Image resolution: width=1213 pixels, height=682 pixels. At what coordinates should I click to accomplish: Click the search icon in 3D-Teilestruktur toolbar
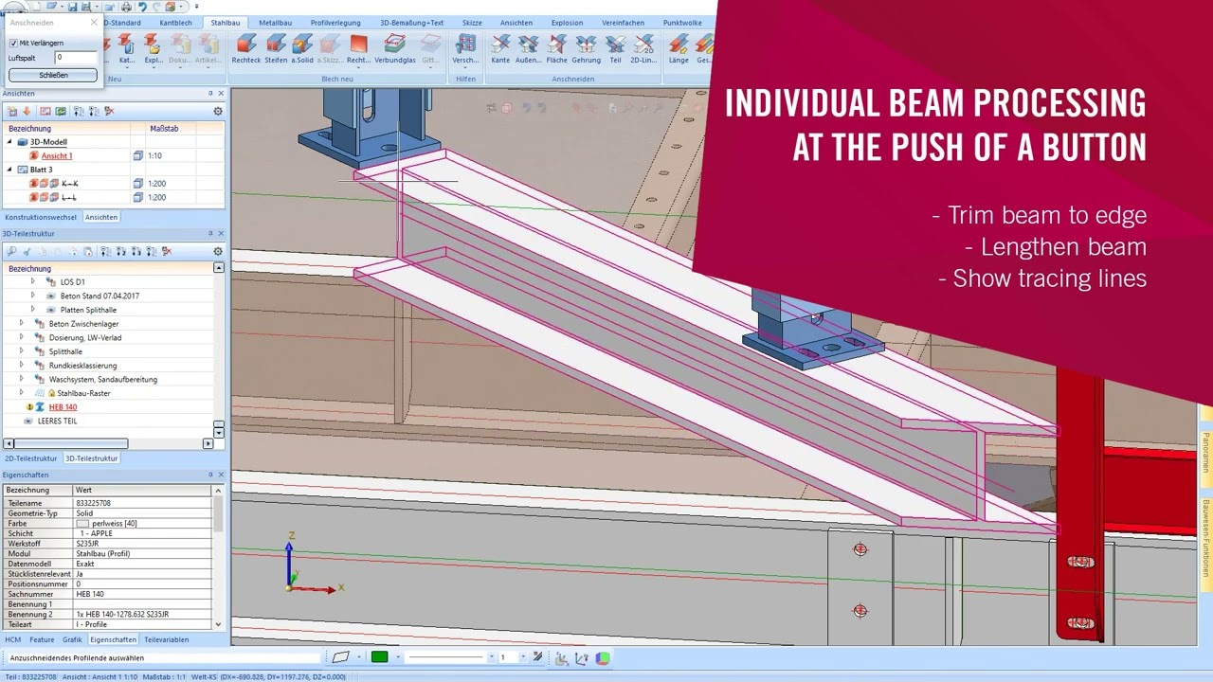coord(11,251)
